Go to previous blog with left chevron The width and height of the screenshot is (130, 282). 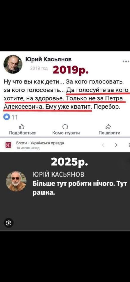coord(103,145)
